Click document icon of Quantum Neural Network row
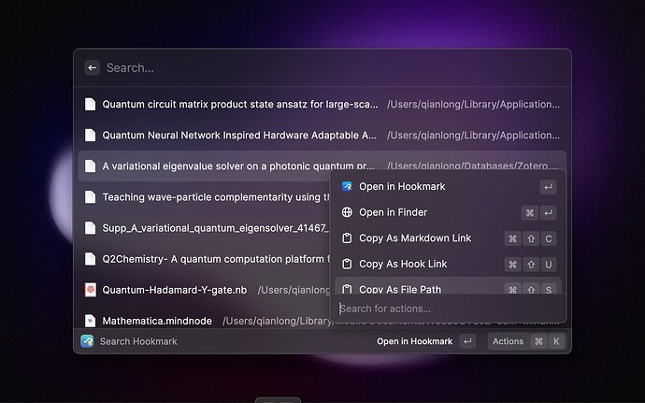Viewport: 645px width, 403px height. 90,135
